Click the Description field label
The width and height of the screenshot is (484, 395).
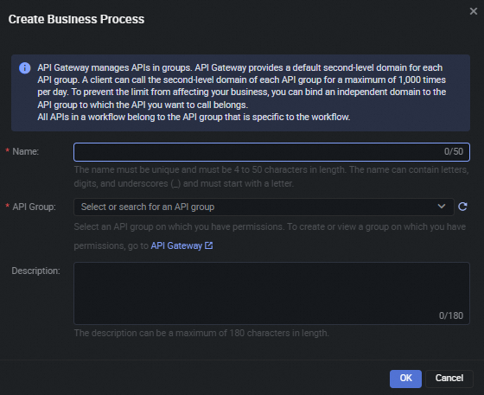pos(35,271)
